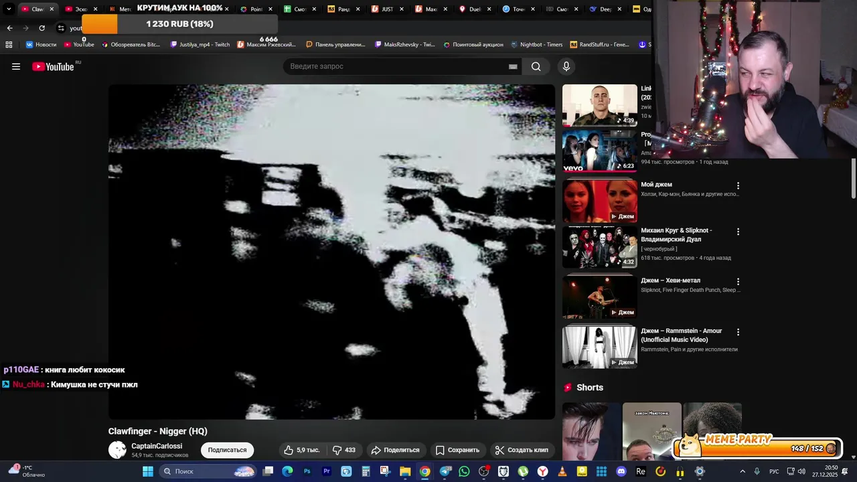Save the video with Сохранить

pos(457,450)
